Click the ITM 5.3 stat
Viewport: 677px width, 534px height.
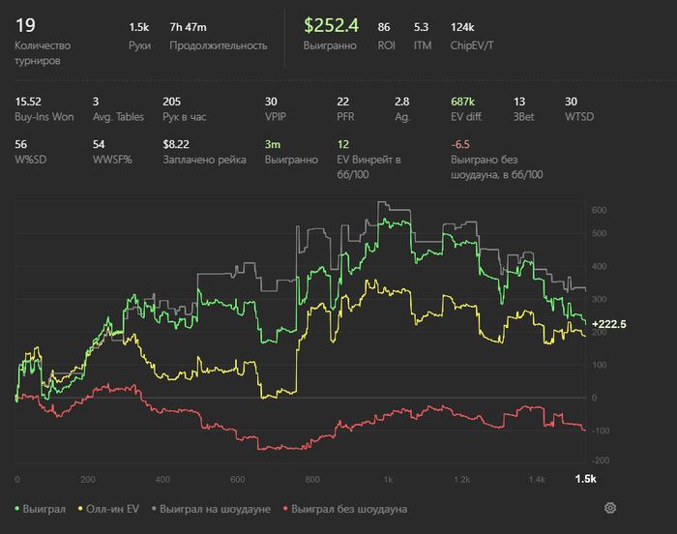click(x=421, y=28)
